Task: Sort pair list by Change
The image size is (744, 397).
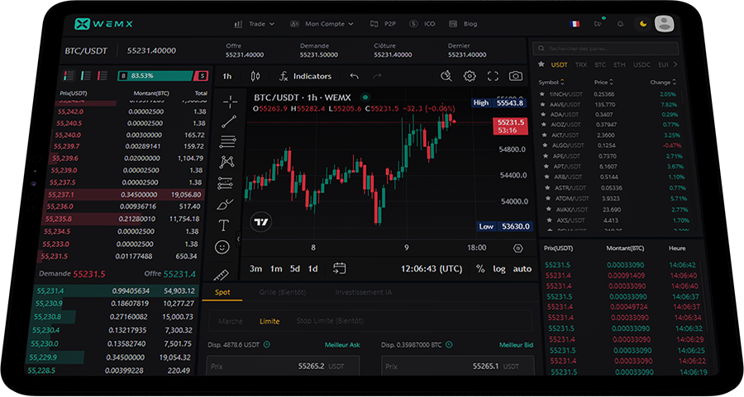Action: pos(663,82)
